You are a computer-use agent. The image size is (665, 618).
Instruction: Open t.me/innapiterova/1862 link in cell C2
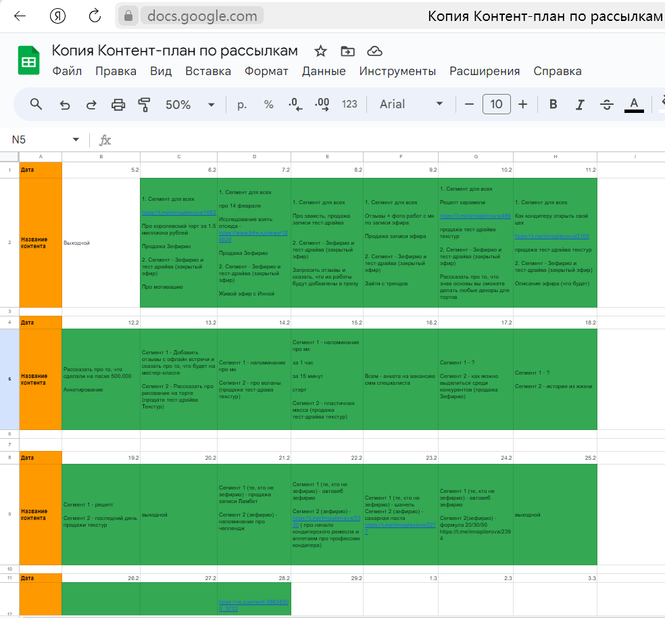(178, 213)
